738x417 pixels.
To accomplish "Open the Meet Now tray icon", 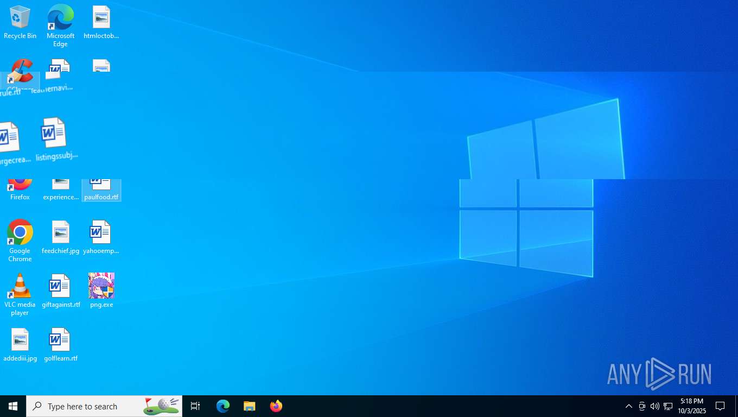I will [x=642, y=406].
